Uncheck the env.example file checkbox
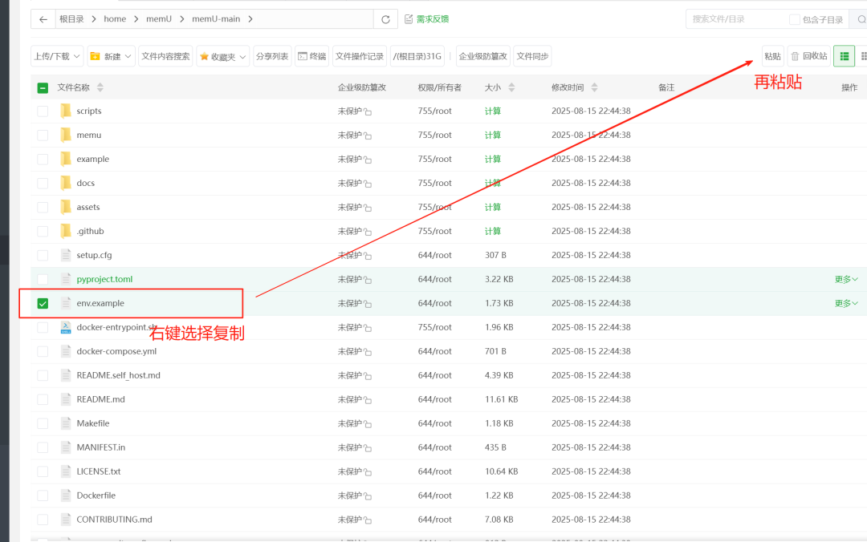 click(43, 303)
